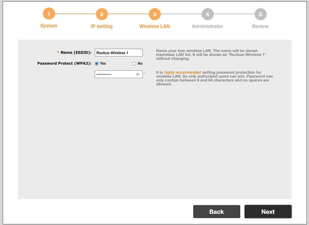Screen dimensions: 309x225
Task: Select Yes for Password Protect
Action: click(x=97, y=63)
